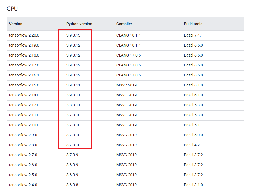
Task: Click Bazel 4.2.1 build tools cell
Action: pyautogui.click(x=193, y=145)
